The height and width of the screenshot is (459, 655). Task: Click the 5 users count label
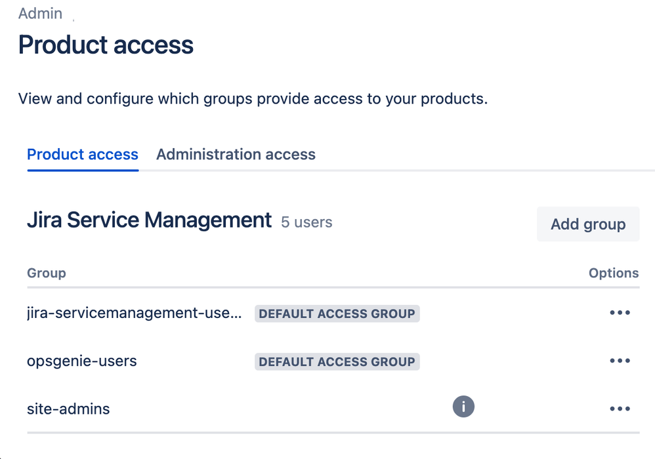306,222
